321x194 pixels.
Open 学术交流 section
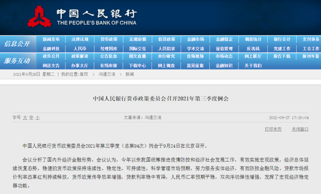[195, 48]
